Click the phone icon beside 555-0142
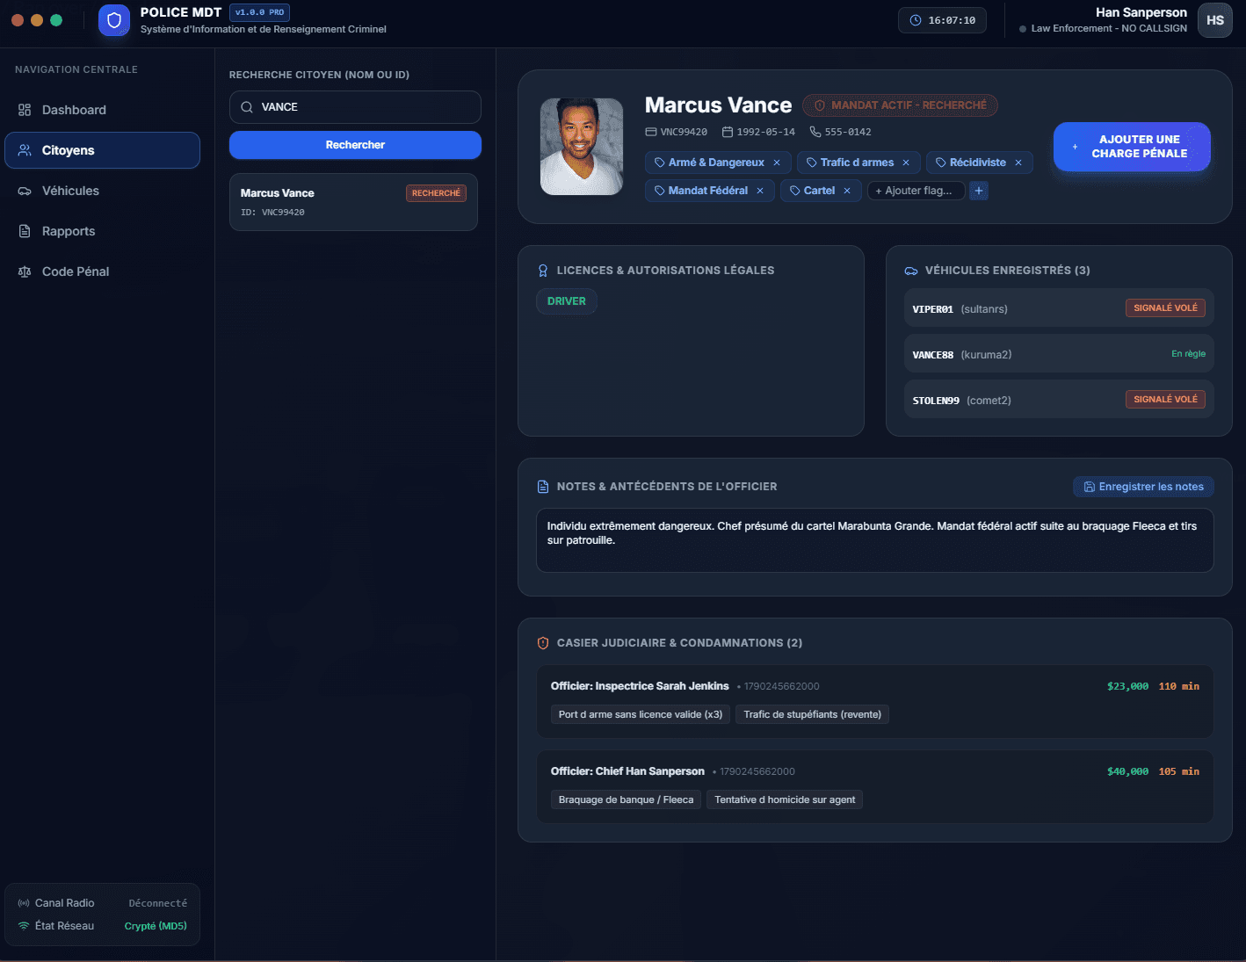The image size is (1246, 962). point(815,132)
